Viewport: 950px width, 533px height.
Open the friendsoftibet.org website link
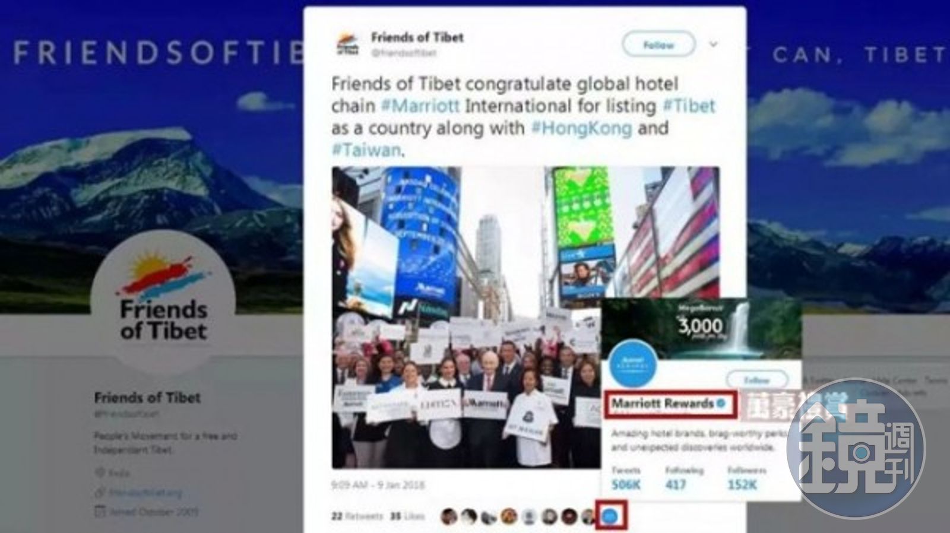pyautogui.click(x=145, y=493)
